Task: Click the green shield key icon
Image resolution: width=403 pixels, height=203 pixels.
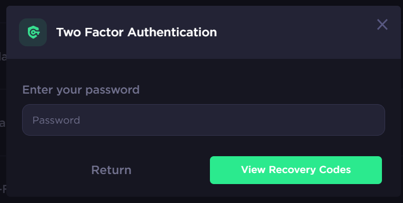Action: pos(33,33)
